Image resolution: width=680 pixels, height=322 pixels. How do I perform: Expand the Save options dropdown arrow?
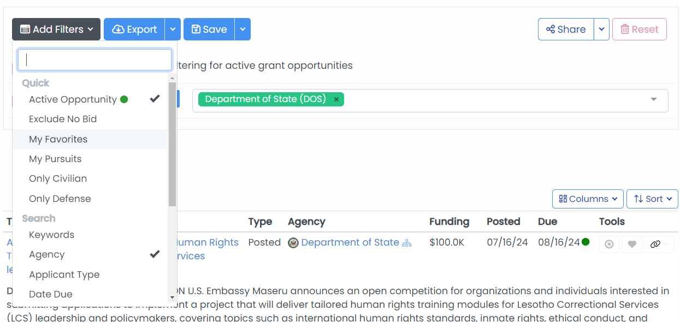243,29
